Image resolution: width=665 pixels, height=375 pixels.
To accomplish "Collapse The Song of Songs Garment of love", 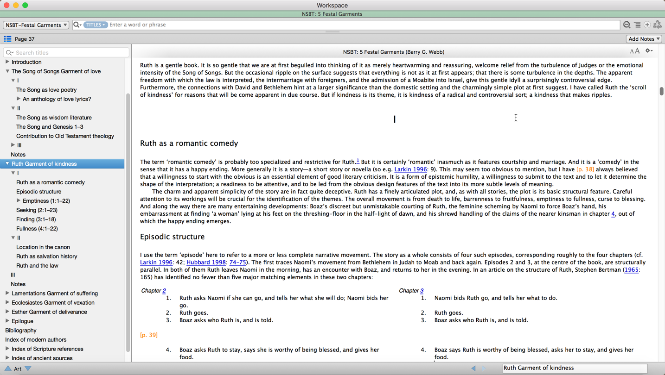I will (7, 71).
